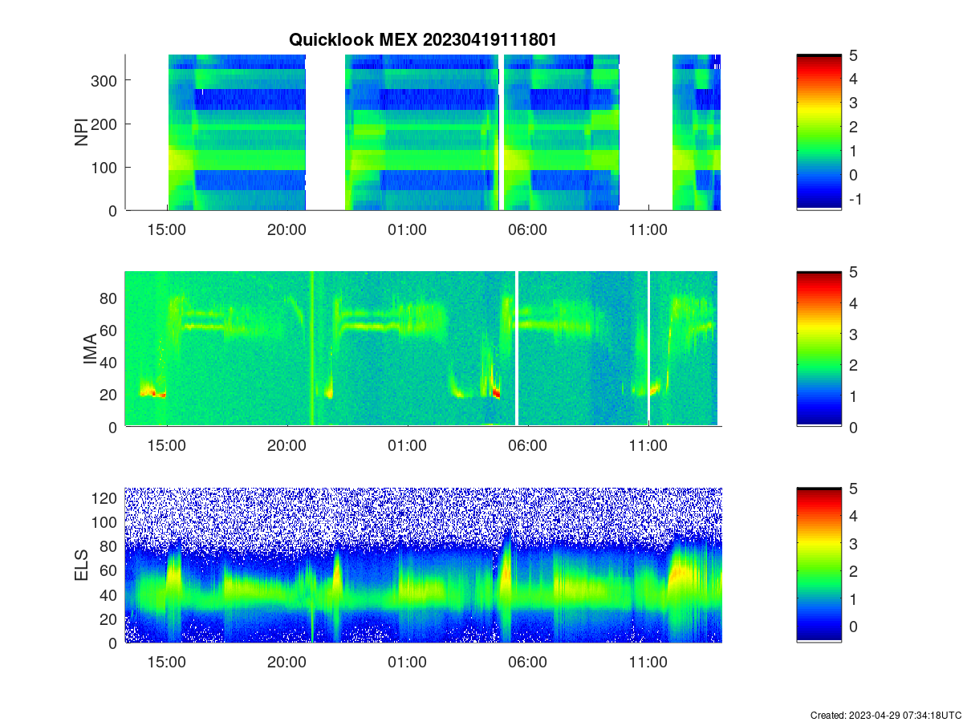Click the IMA panel colorbar
Screen dimensions: 963x722
(819, 349)
